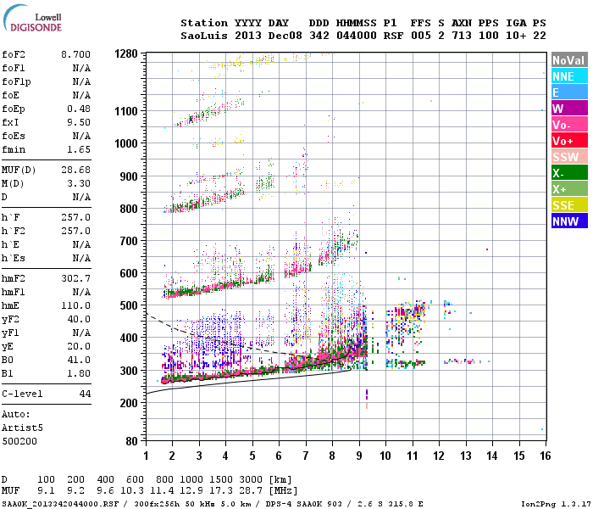Viewport: 593px width, 509px height.
Task: Click the SAA0K_2013342044000.RSF file name
Action: point(60,504)
